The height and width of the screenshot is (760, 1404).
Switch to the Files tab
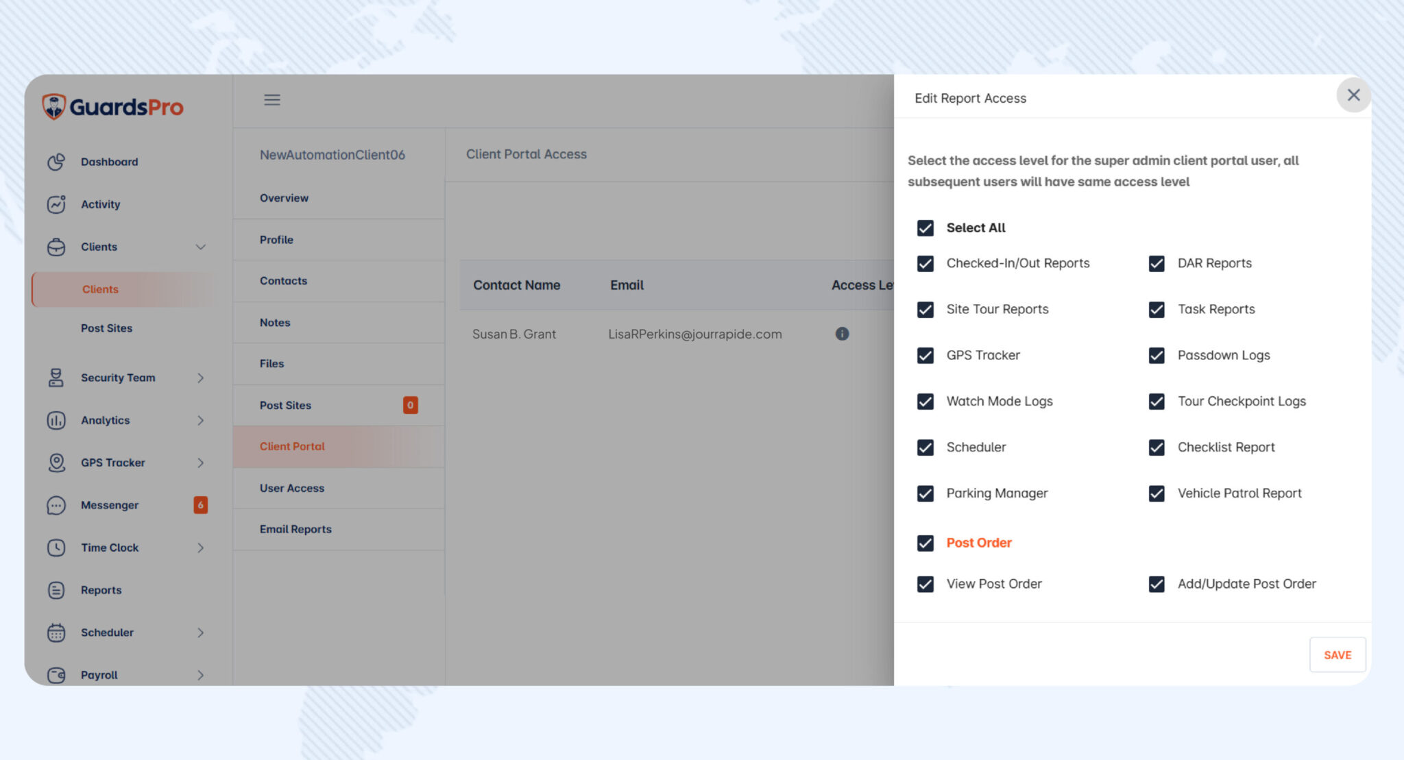coord(339,364)
